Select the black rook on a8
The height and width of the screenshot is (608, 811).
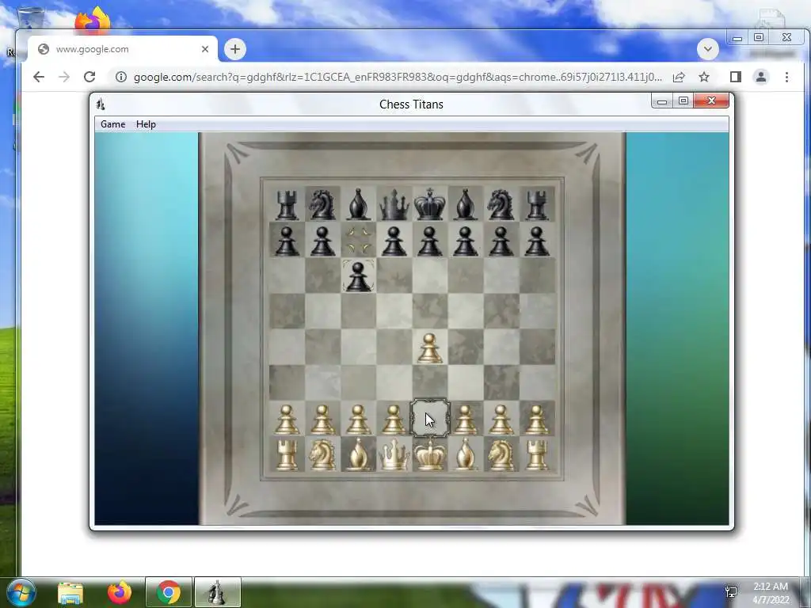pos(287,205)
